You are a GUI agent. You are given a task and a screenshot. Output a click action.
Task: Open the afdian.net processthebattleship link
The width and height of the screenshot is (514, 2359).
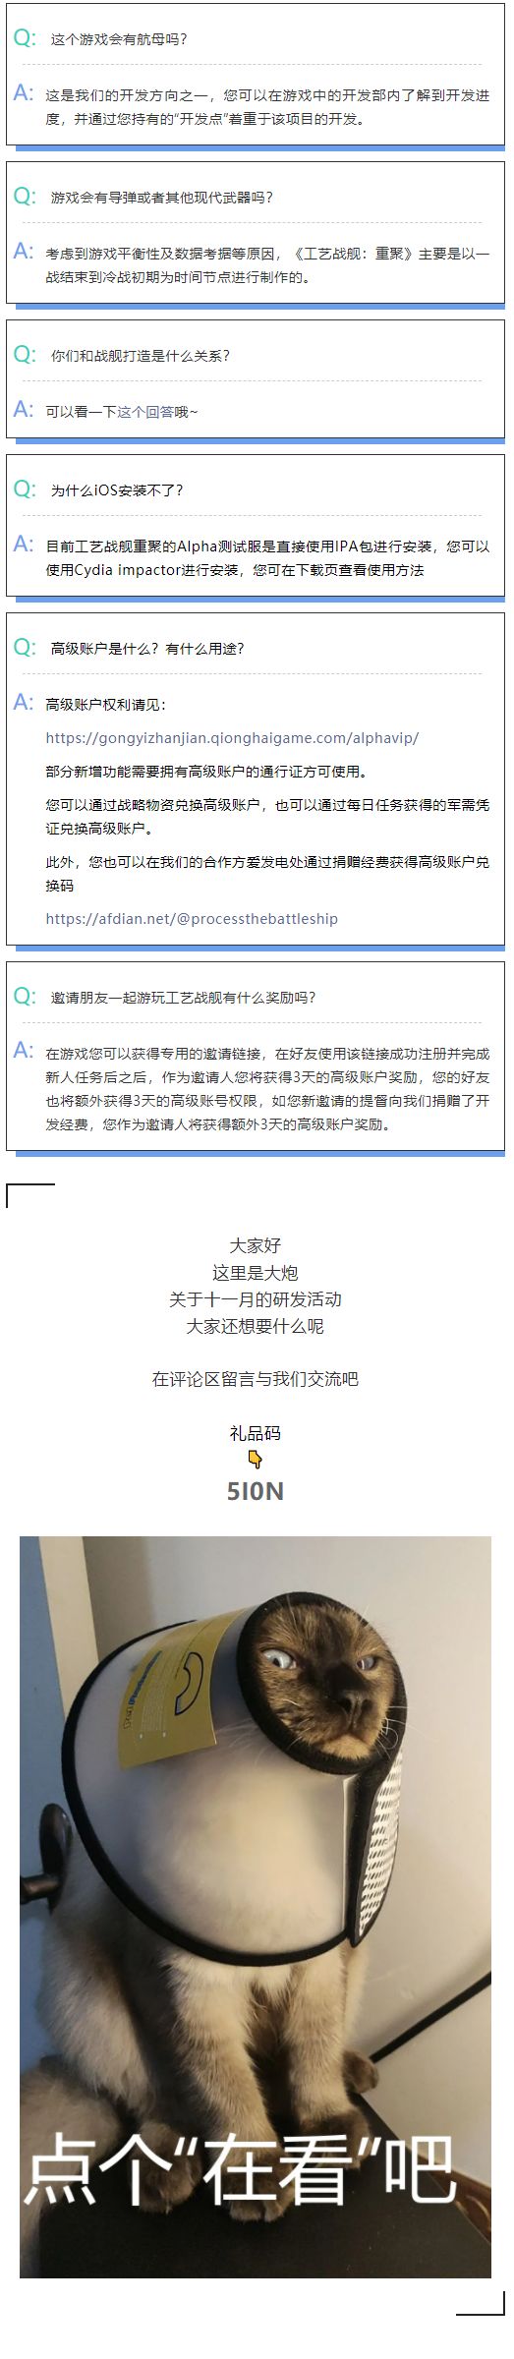(x=192, y=919)
